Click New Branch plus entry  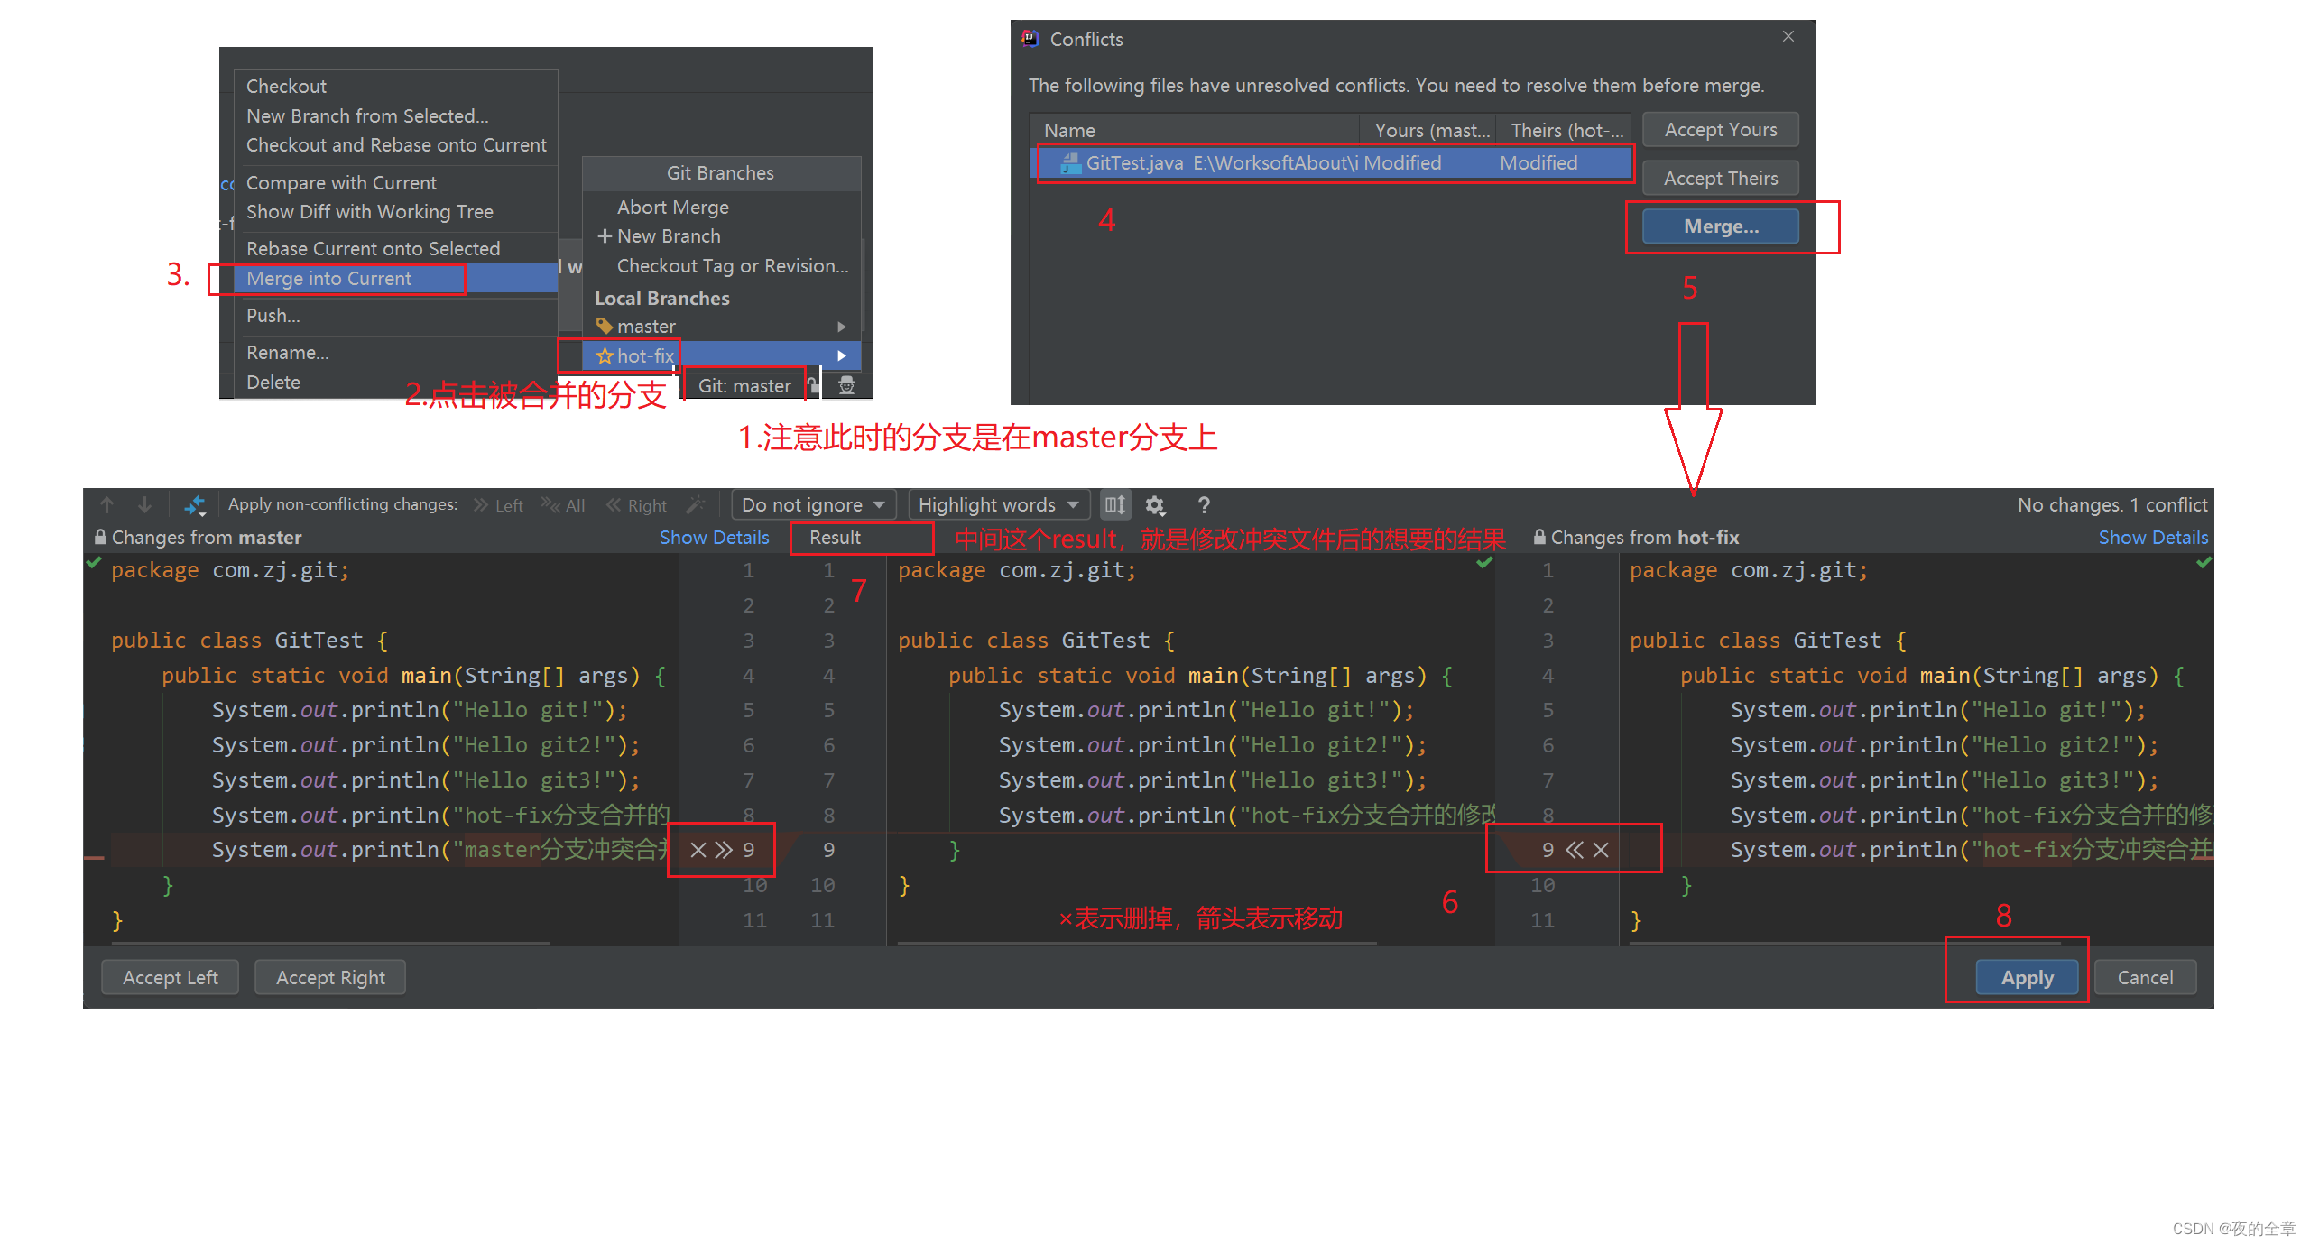(722, 235)
